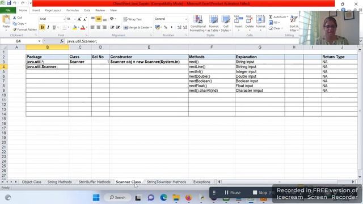This screenshot has width=363, height=204.
Task: Apply Comma Style
Action: (171, 28)
